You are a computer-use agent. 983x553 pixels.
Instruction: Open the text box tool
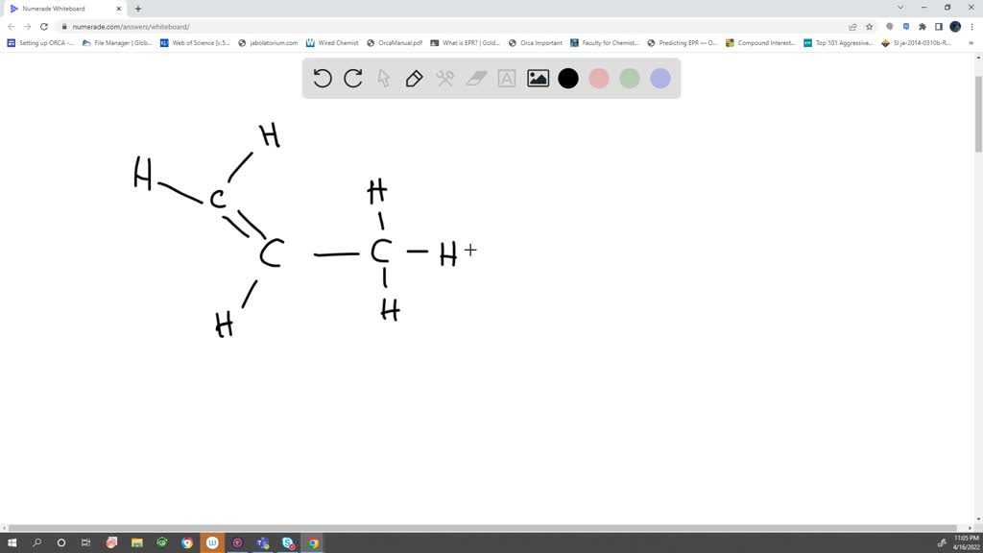pyautogui.click(x=507, y=79)
